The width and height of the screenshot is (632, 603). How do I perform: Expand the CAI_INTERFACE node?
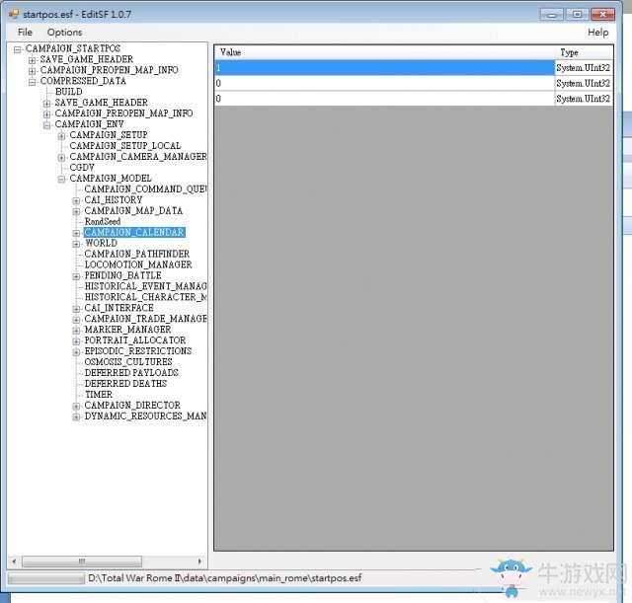76,309
